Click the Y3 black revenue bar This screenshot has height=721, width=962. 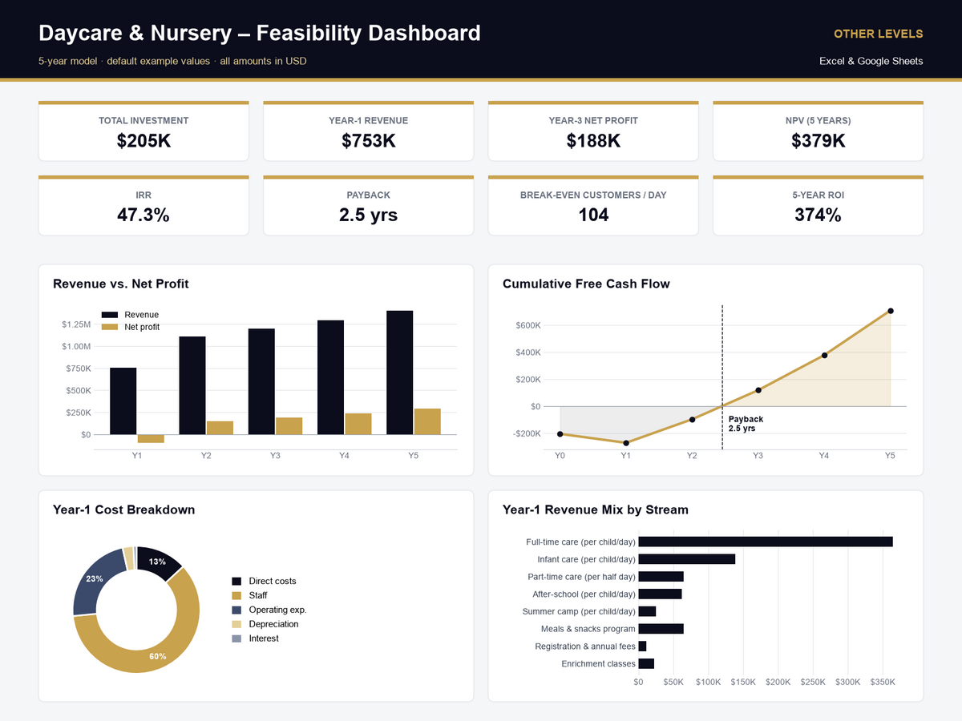[261, 381]
